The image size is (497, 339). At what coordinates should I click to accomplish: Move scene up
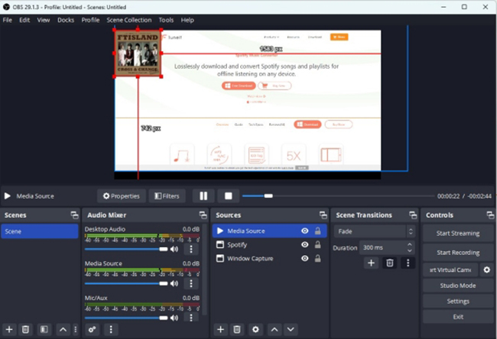[x=63, y=330]
